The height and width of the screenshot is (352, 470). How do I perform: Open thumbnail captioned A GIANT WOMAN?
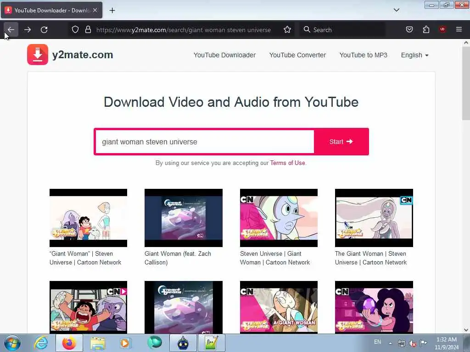[279, 307]
